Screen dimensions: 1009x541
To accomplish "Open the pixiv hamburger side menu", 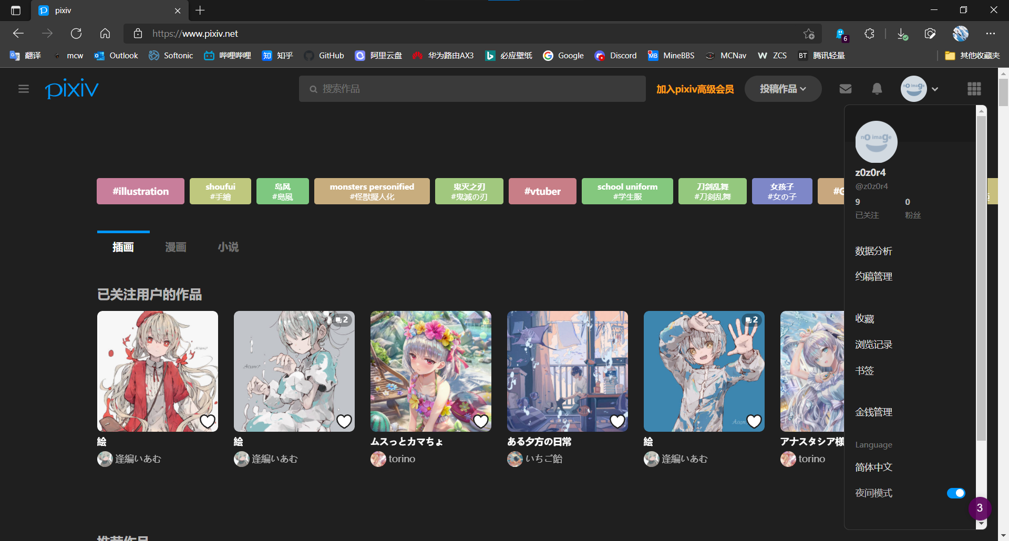I will click(x=24, y=89).
